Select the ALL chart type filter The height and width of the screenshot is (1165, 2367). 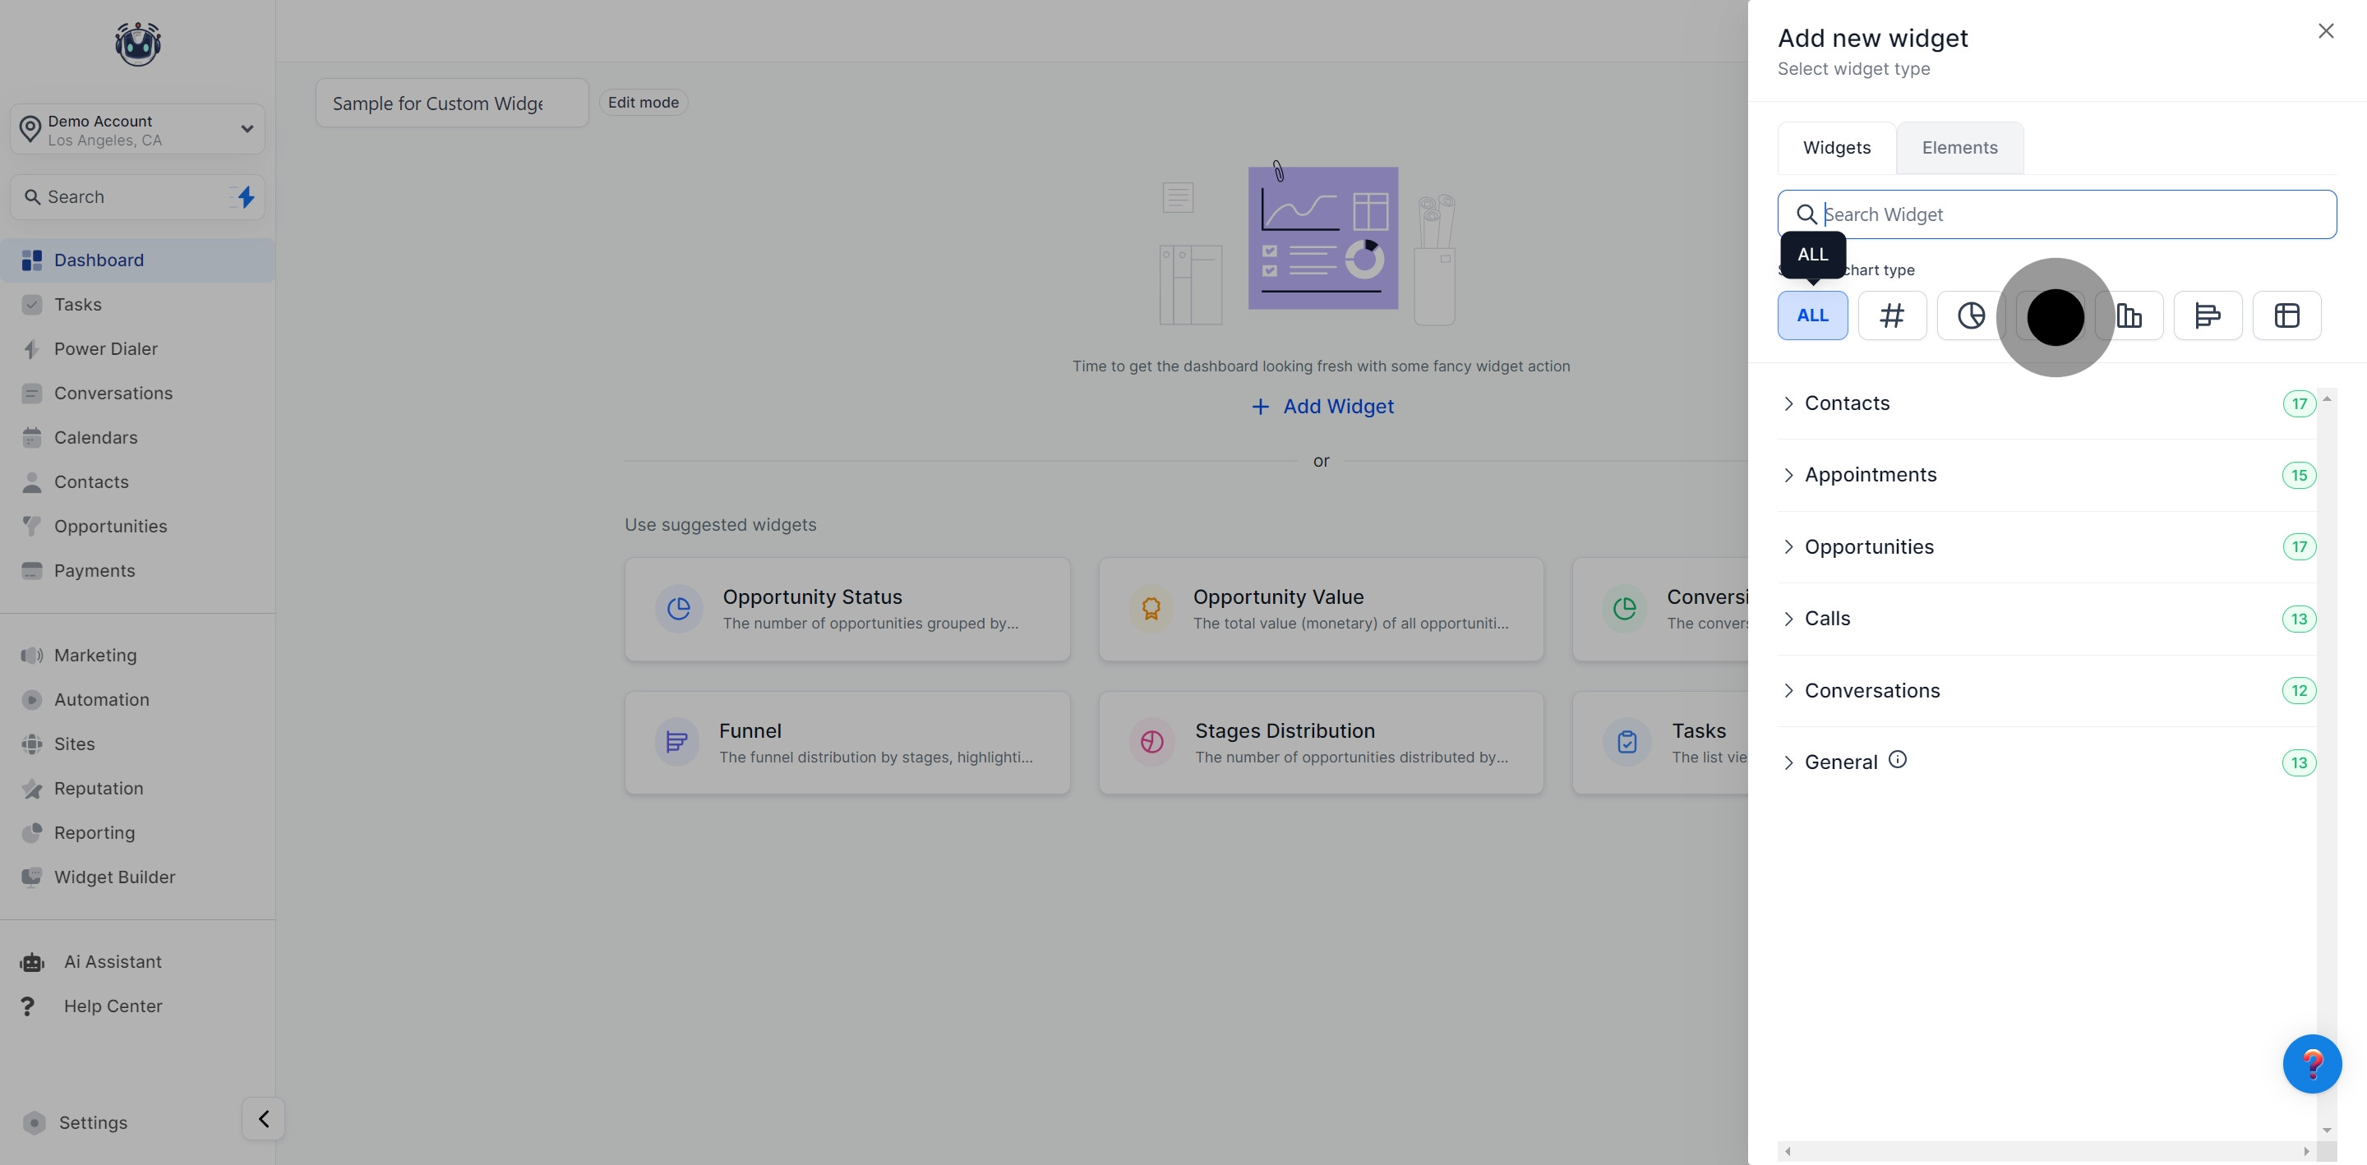pyautogui.click(x=1813, y=315)
